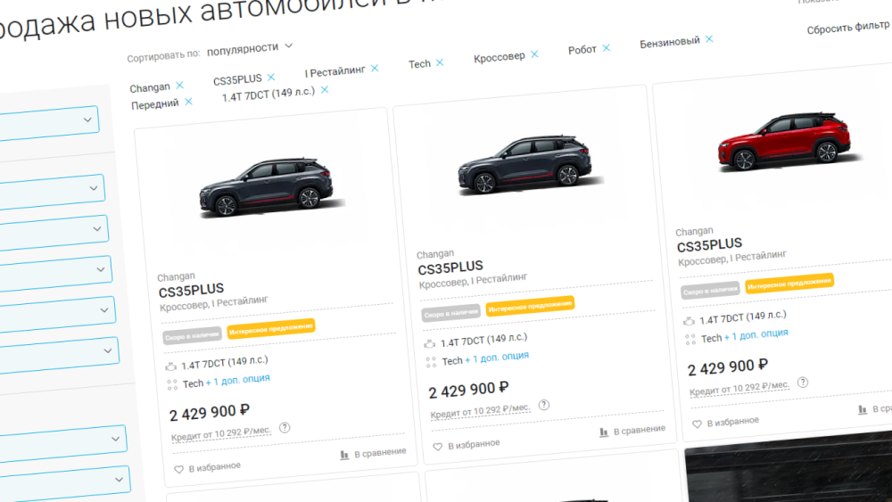This screenshot has width=892, height=502.
Task: Remove the CS35PLUS filter chip
Action: pos(271,78)
